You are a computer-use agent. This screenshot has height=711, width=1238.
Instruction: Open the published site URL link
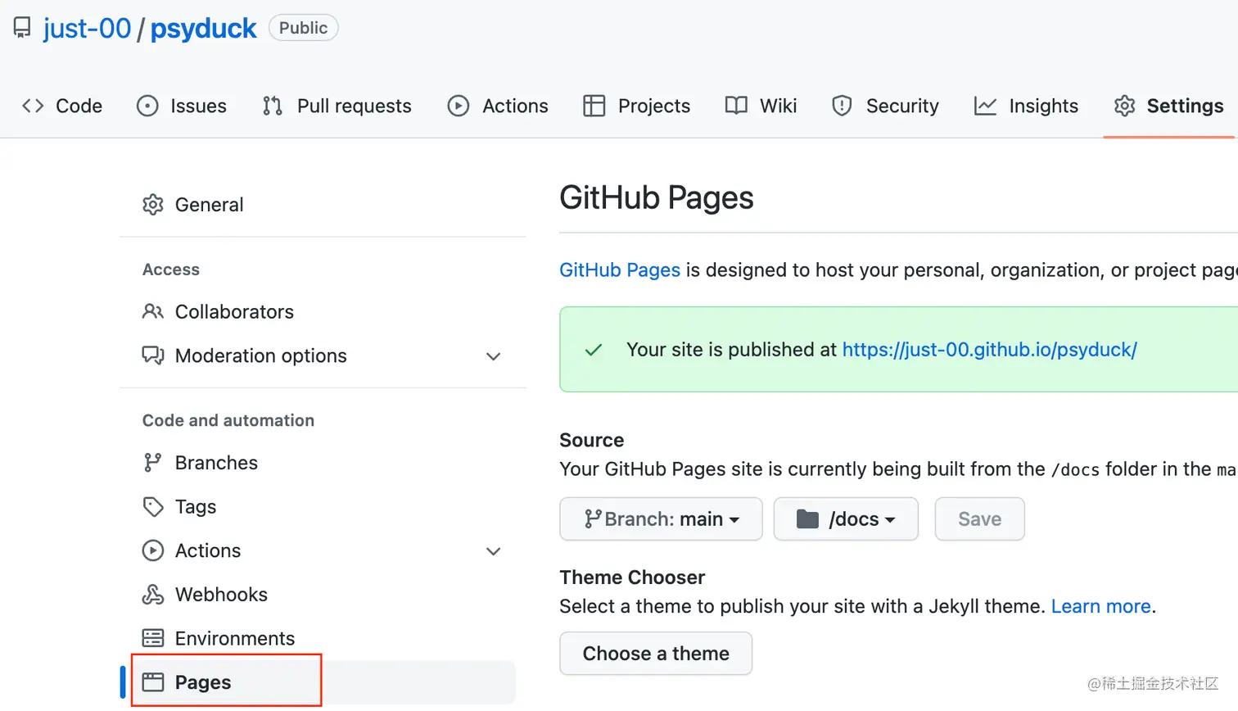989,350
